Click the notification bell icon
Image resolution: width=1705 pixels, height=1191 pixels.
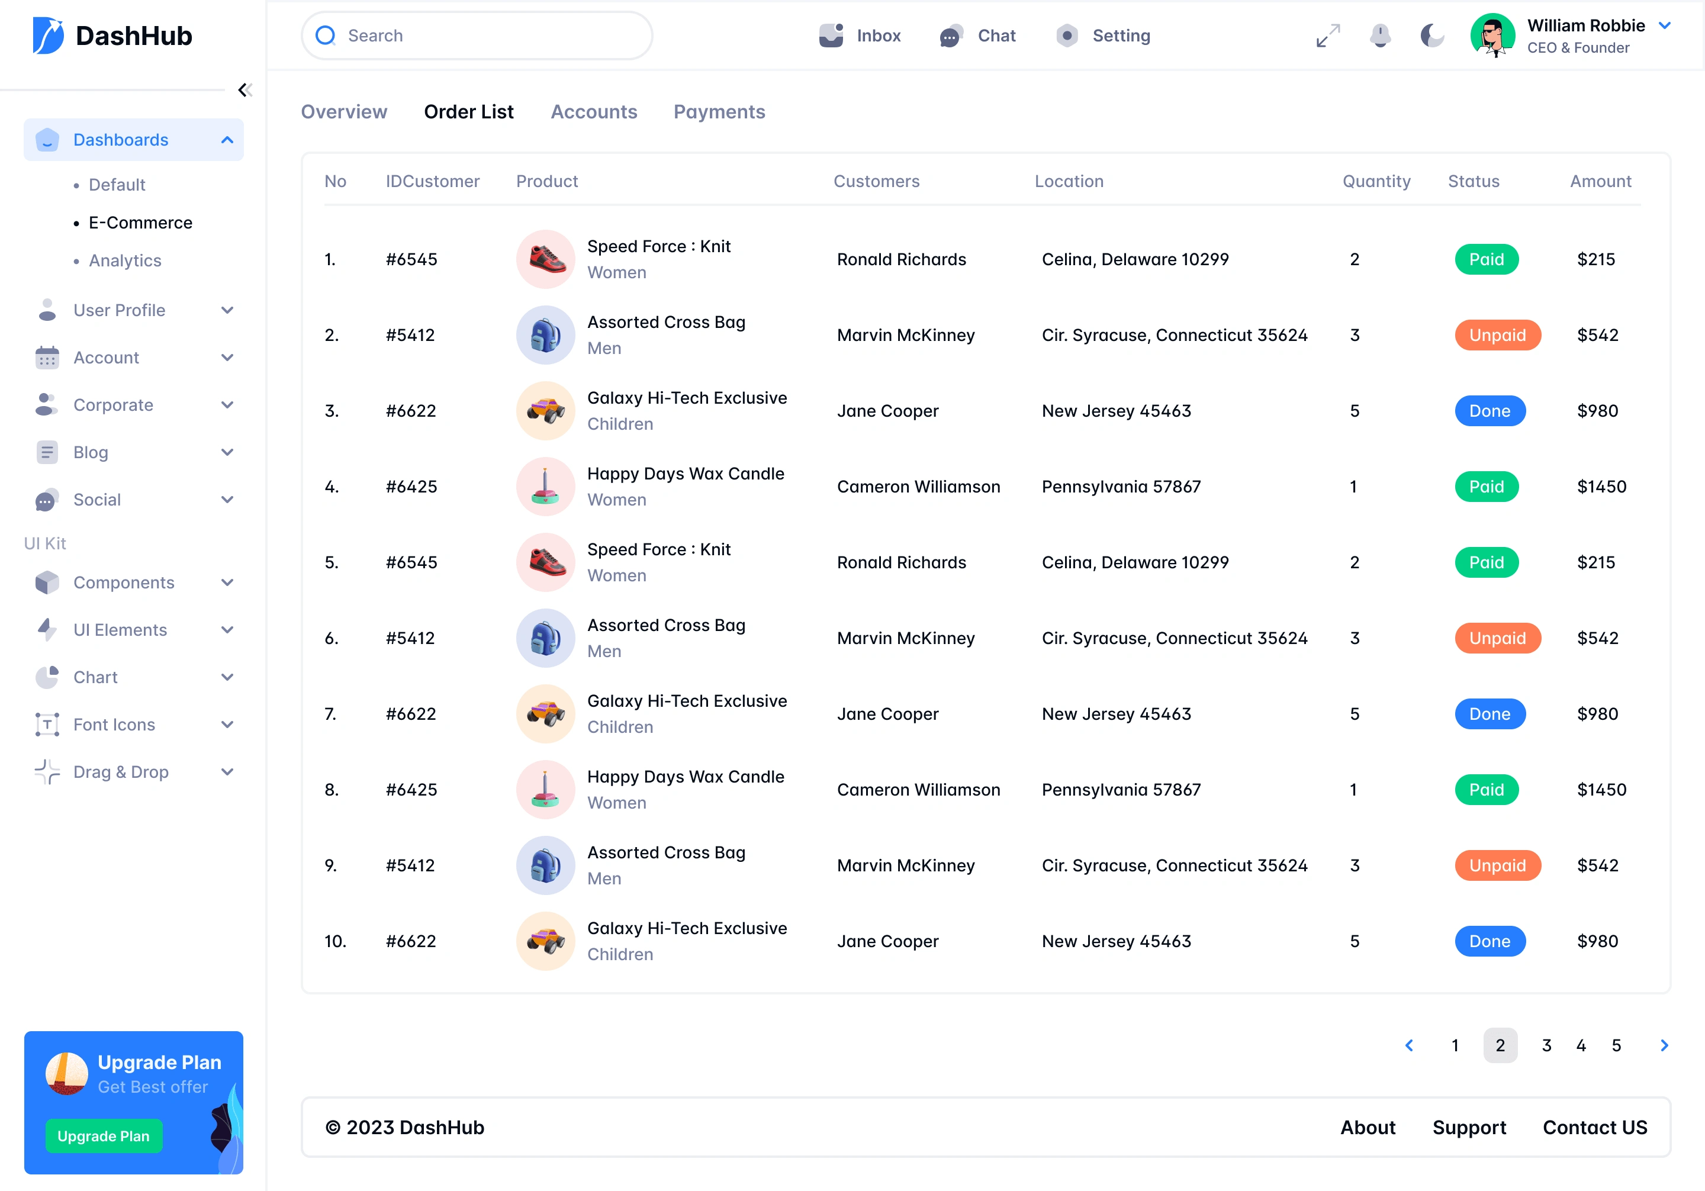pyautogui.click(x=1380, y=35)
